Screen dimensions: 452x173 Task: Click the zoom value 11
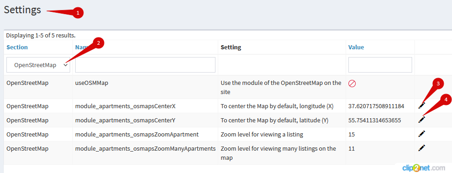point(352,149)
